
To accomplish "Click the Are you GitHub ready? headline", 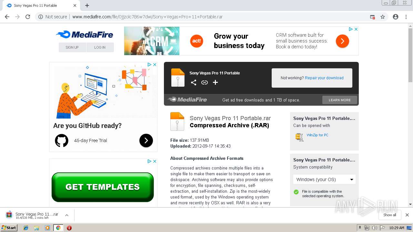I will coord(87,126).
